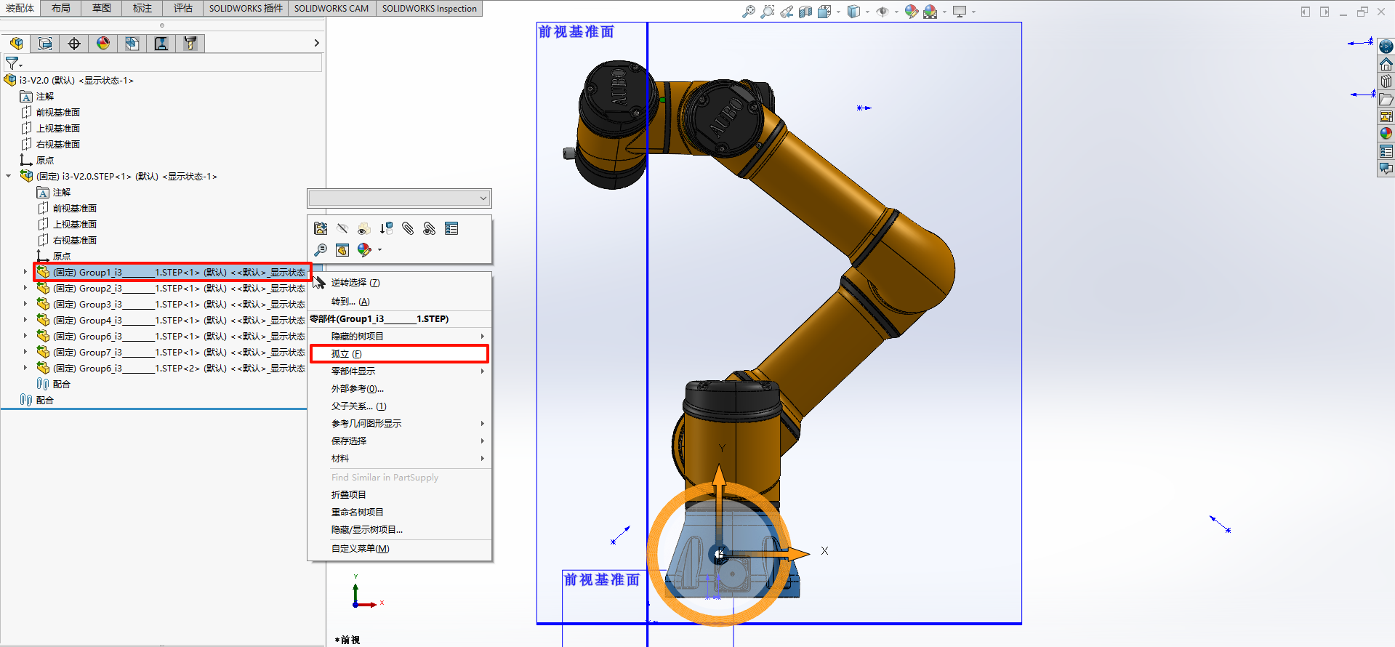Expand the Group4_i3 component node
The height and width of the screenshot is (647, 1395).
[25, 320]
